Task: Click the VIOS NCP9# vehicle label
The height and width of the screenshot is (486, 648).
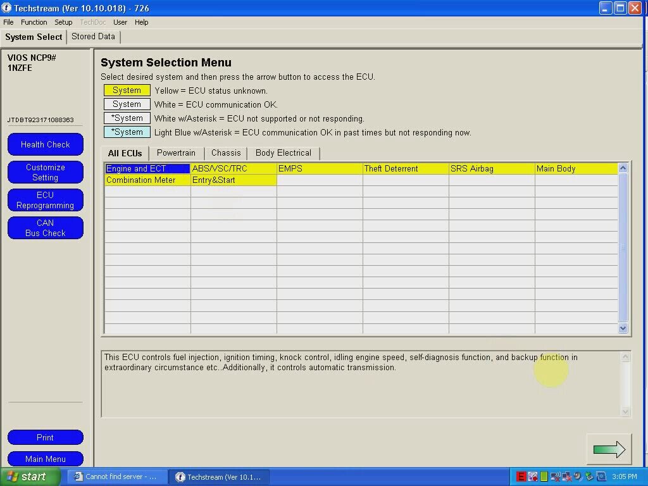Action: tap(32, 58)
